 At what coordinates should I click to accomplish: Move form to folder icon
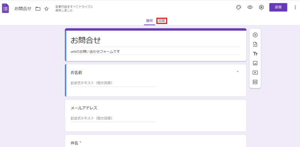38,9
